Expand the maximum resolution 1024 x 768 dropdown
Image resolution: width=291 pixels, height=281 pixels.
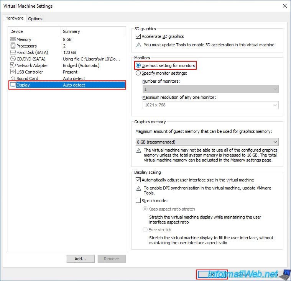(x=210, y=105)
